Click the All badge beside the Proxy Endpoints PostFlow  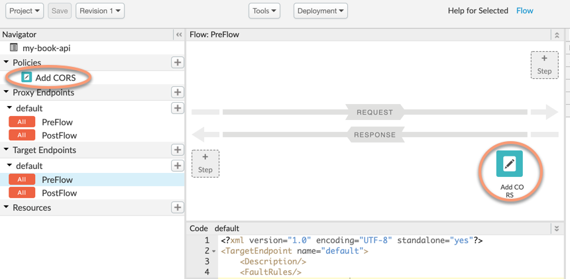22,135
